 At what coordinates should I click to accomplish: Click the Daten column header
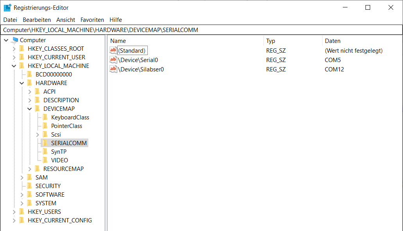click(362, 41)
